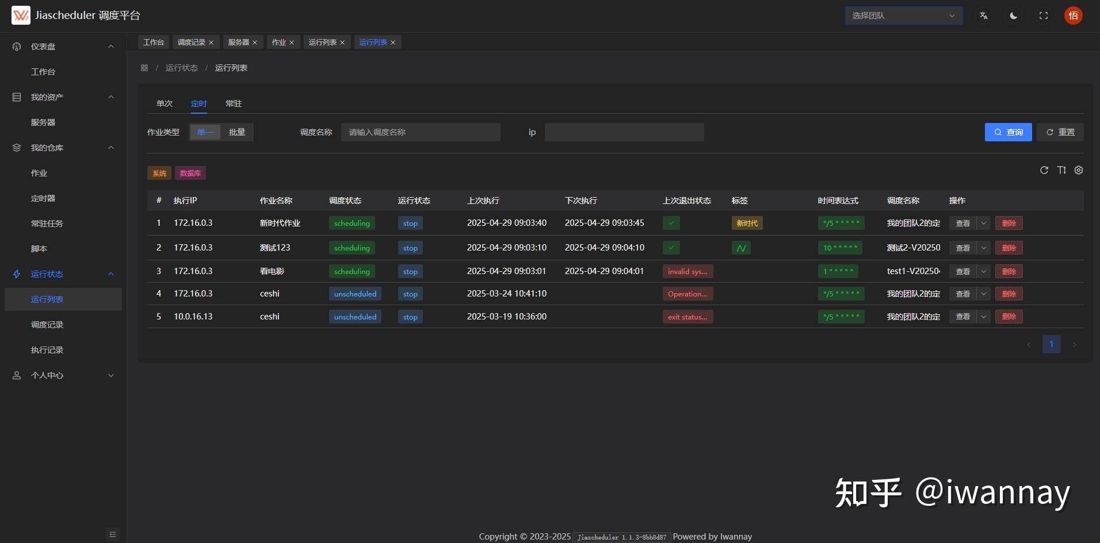Click the next page arrow
Image resolution: width=1100 pixels, height=543 pixels.
coord(1074,344)
